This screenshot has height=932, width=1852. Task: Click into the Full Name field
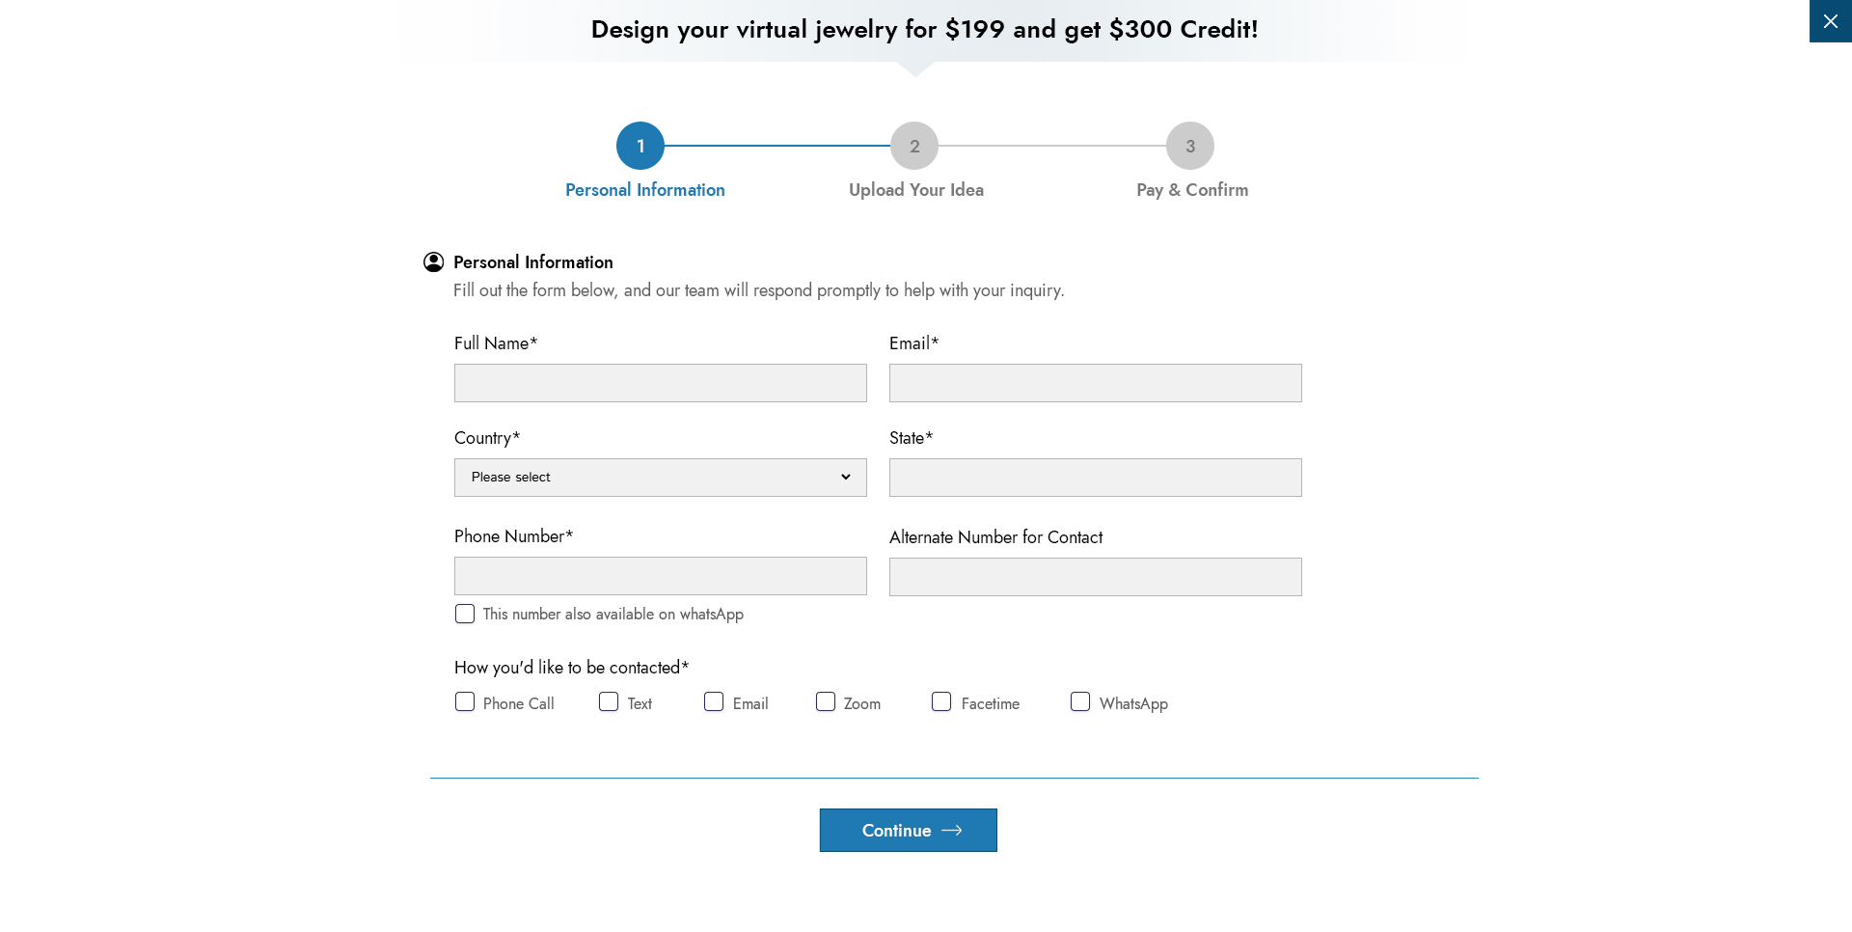[x=661, y=383]
